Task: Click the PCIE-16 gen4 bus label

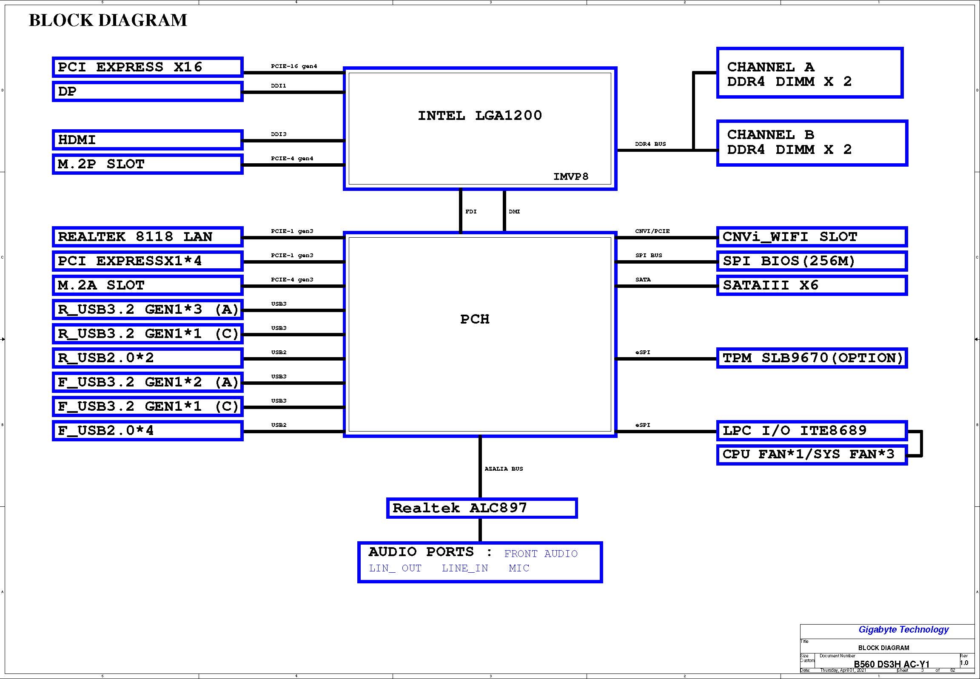Action: coord(294,66)
